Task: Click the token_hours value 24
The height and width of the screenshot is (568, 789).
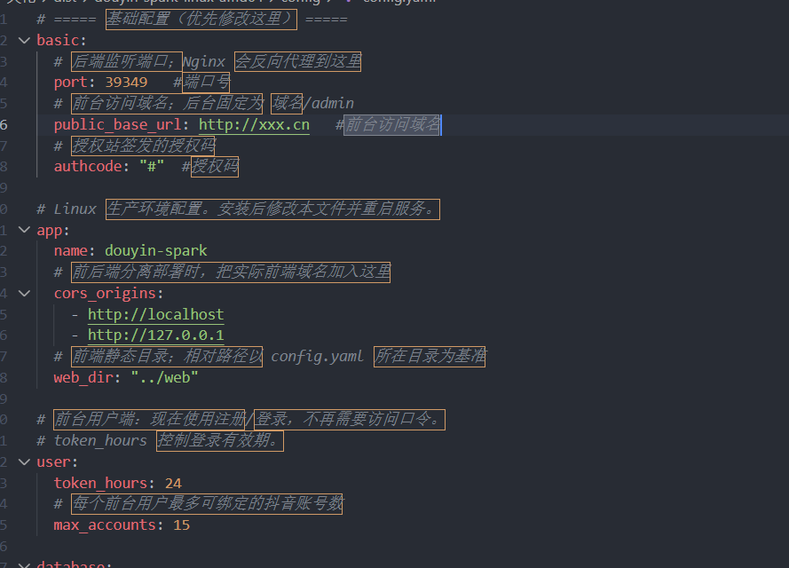Action: click(173, 483)
